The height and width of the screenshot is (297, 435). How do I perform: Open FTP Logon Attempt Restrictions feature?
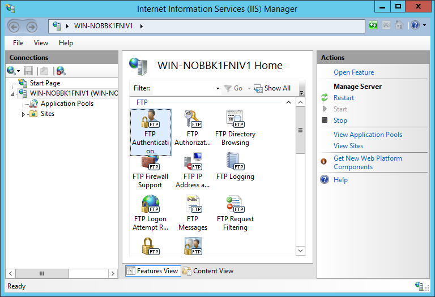(x=150, y=213)
